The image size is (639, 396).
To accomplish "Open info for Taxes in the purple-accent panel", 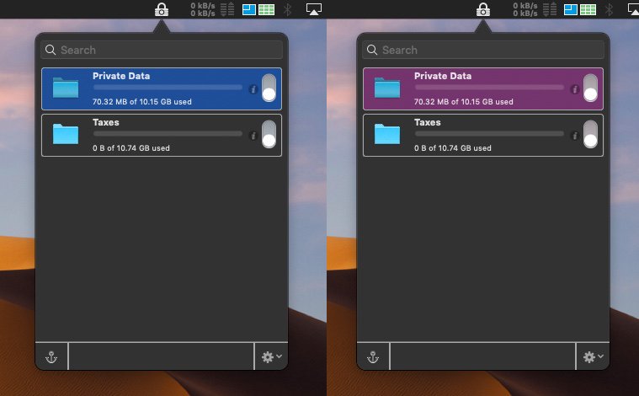I will (x=575, y=136).
